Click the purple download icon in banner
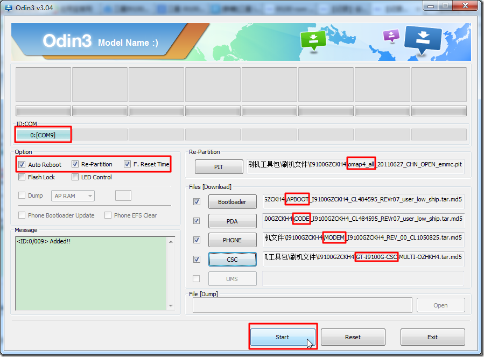Image resolution: width=484 pixels, height=357 pixels. 391,36
